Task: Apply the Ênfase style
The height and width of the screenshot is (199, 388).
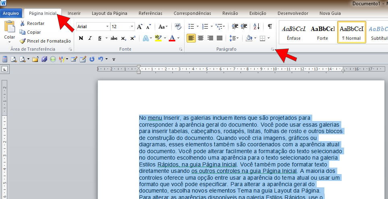Action: tap(294, 32)
